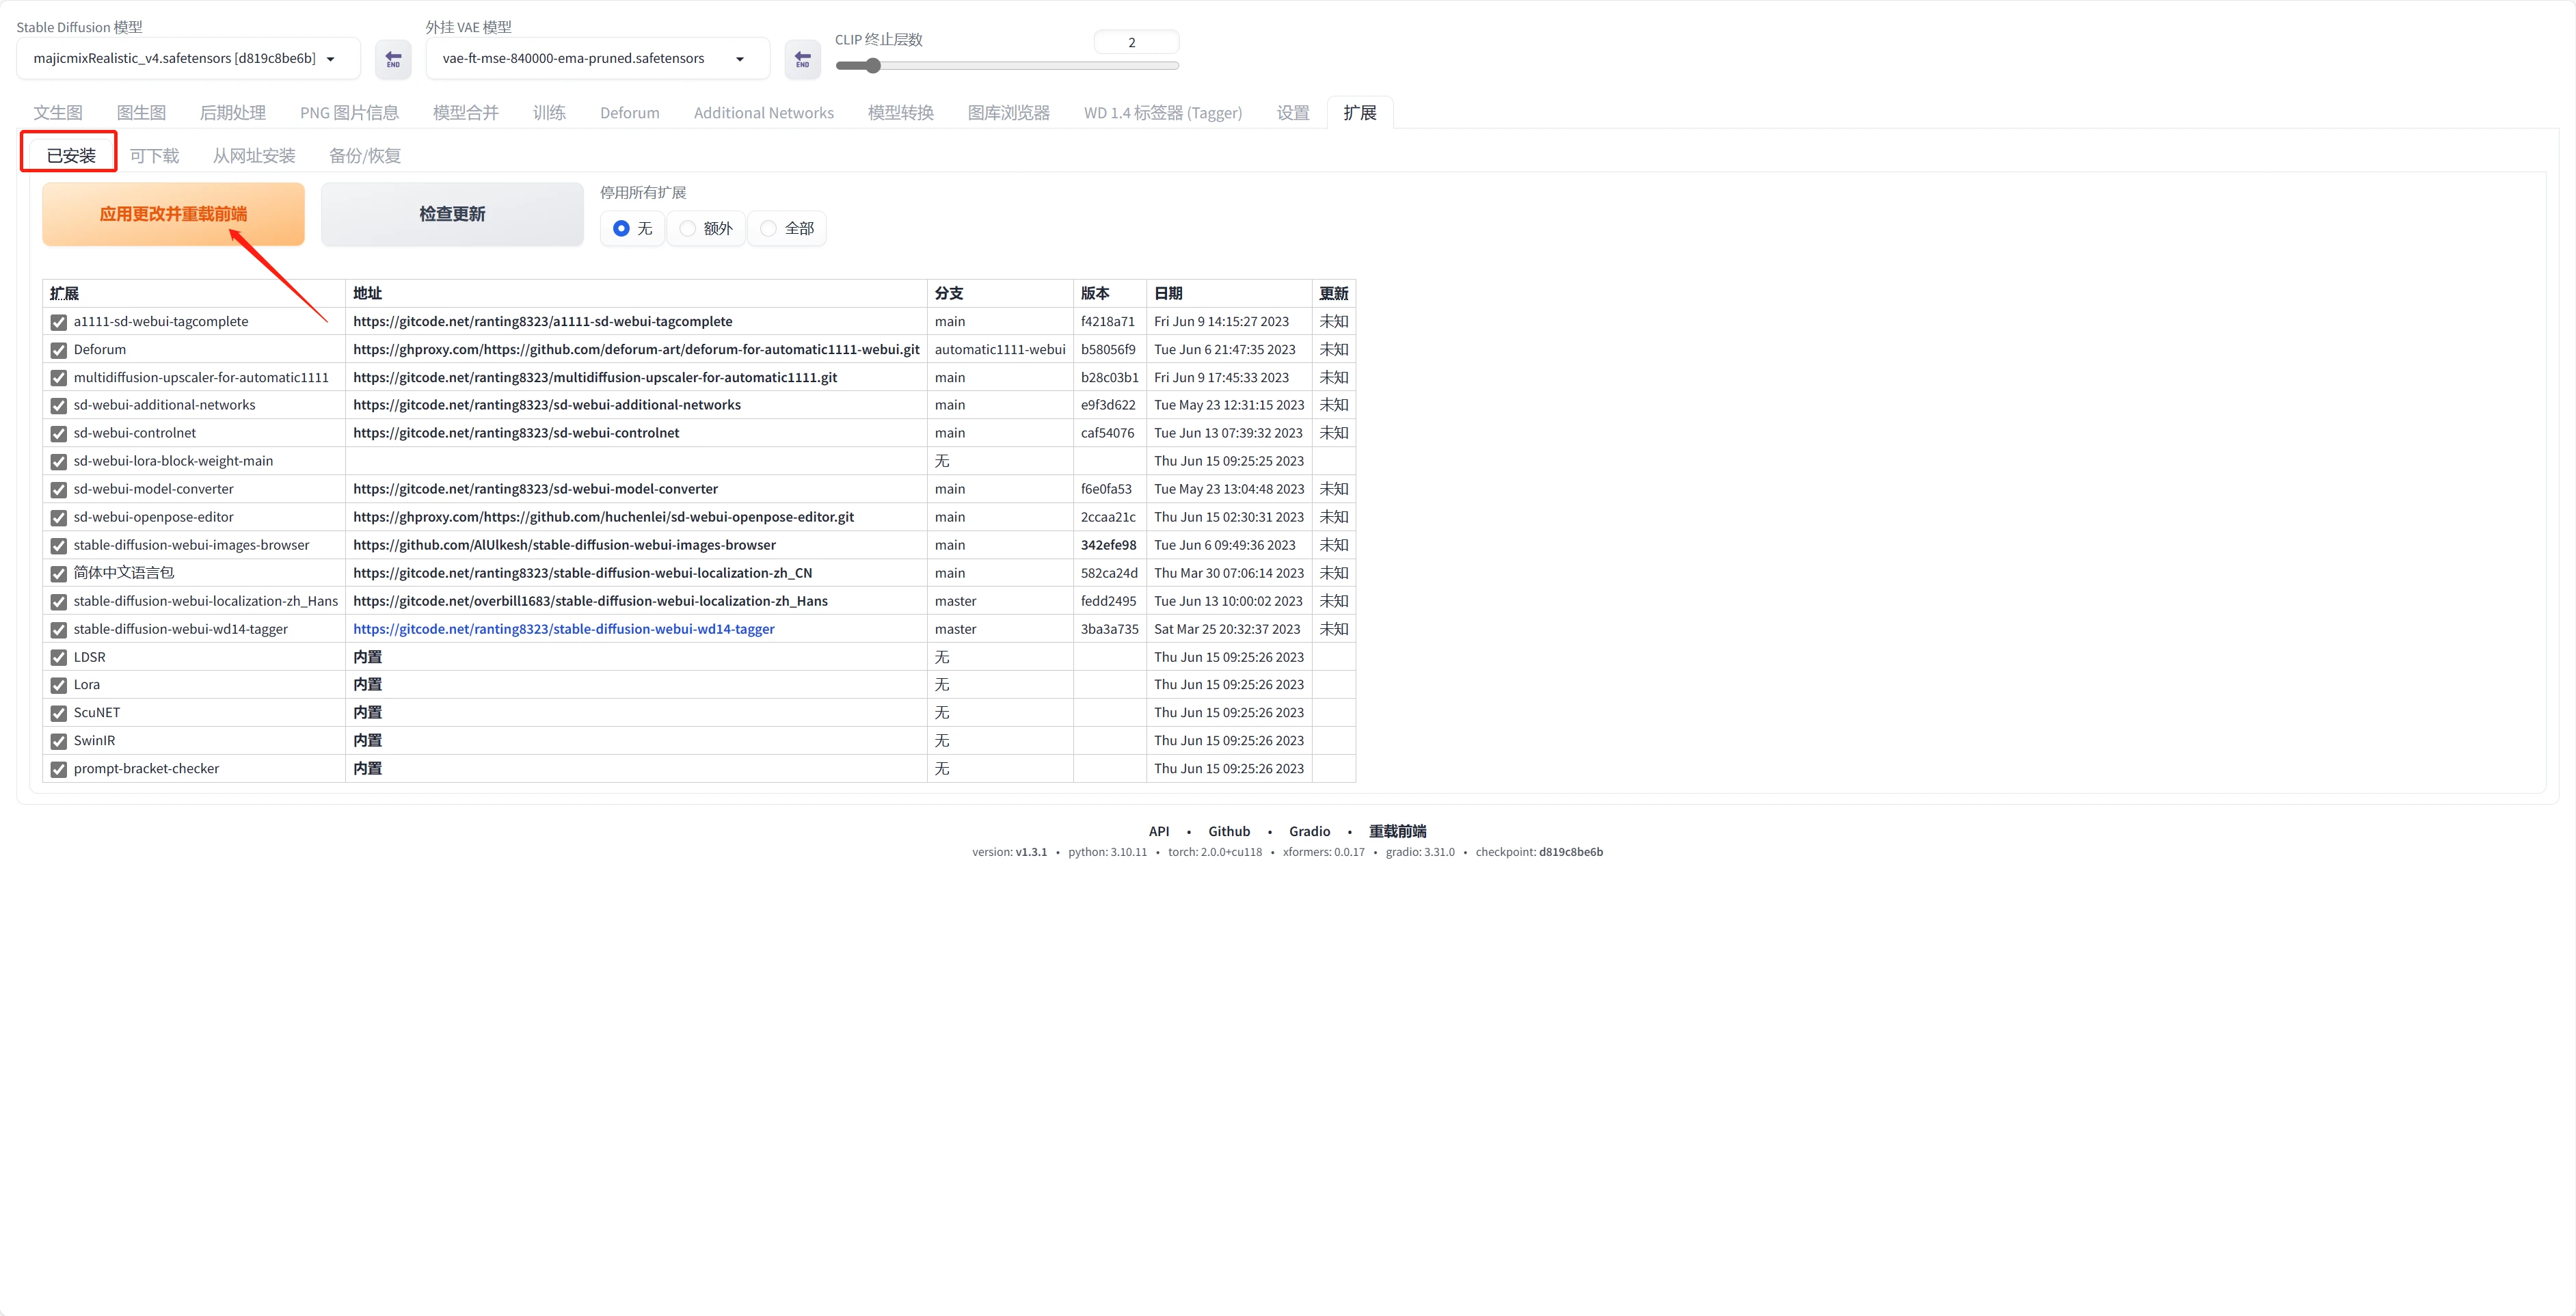2576x1316 pixels.
Task: Click refresh icon next to Stable Diffusion model dropdown
Action: pos(393,59)
